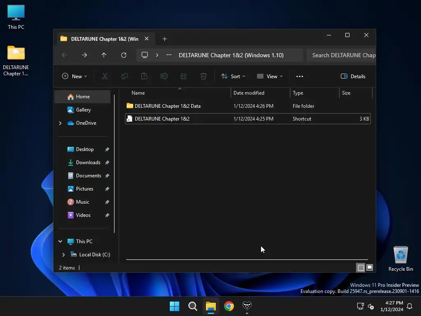The width and height of the screenshot is (421, 316).
Task: Select This PC in navigation pane
Action: (x=84, y=241)
